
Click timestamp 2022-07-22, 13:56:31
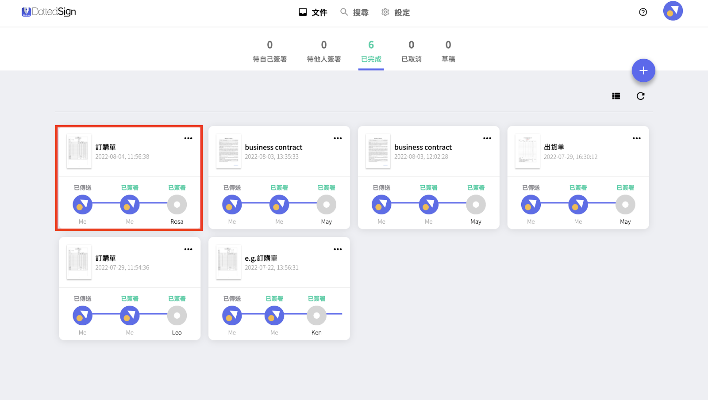pyautogui.click(x=272, y=268)
